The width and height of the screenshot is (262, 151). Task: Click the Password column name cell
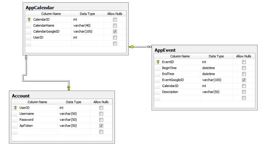(x=37, y=120)
